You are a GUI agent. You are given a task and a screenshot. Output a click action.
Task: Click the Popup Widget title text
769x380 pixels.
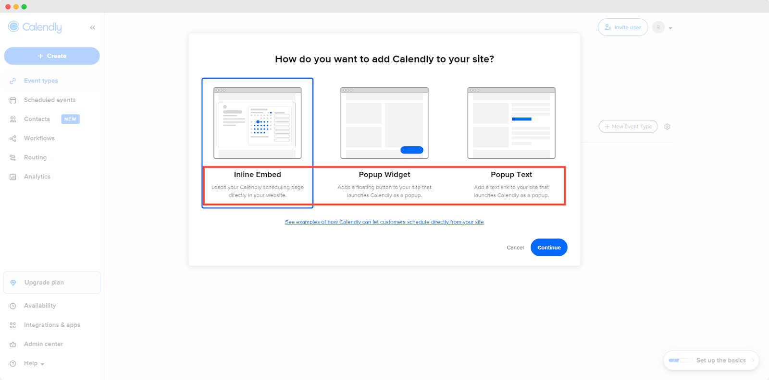coord(384,175)
